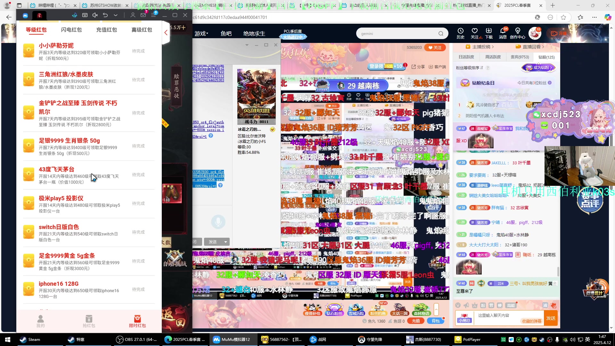Screen dimensions: 615x346
Task: Click the 成为钻粉 button
Action: click(x=538, y=68)
